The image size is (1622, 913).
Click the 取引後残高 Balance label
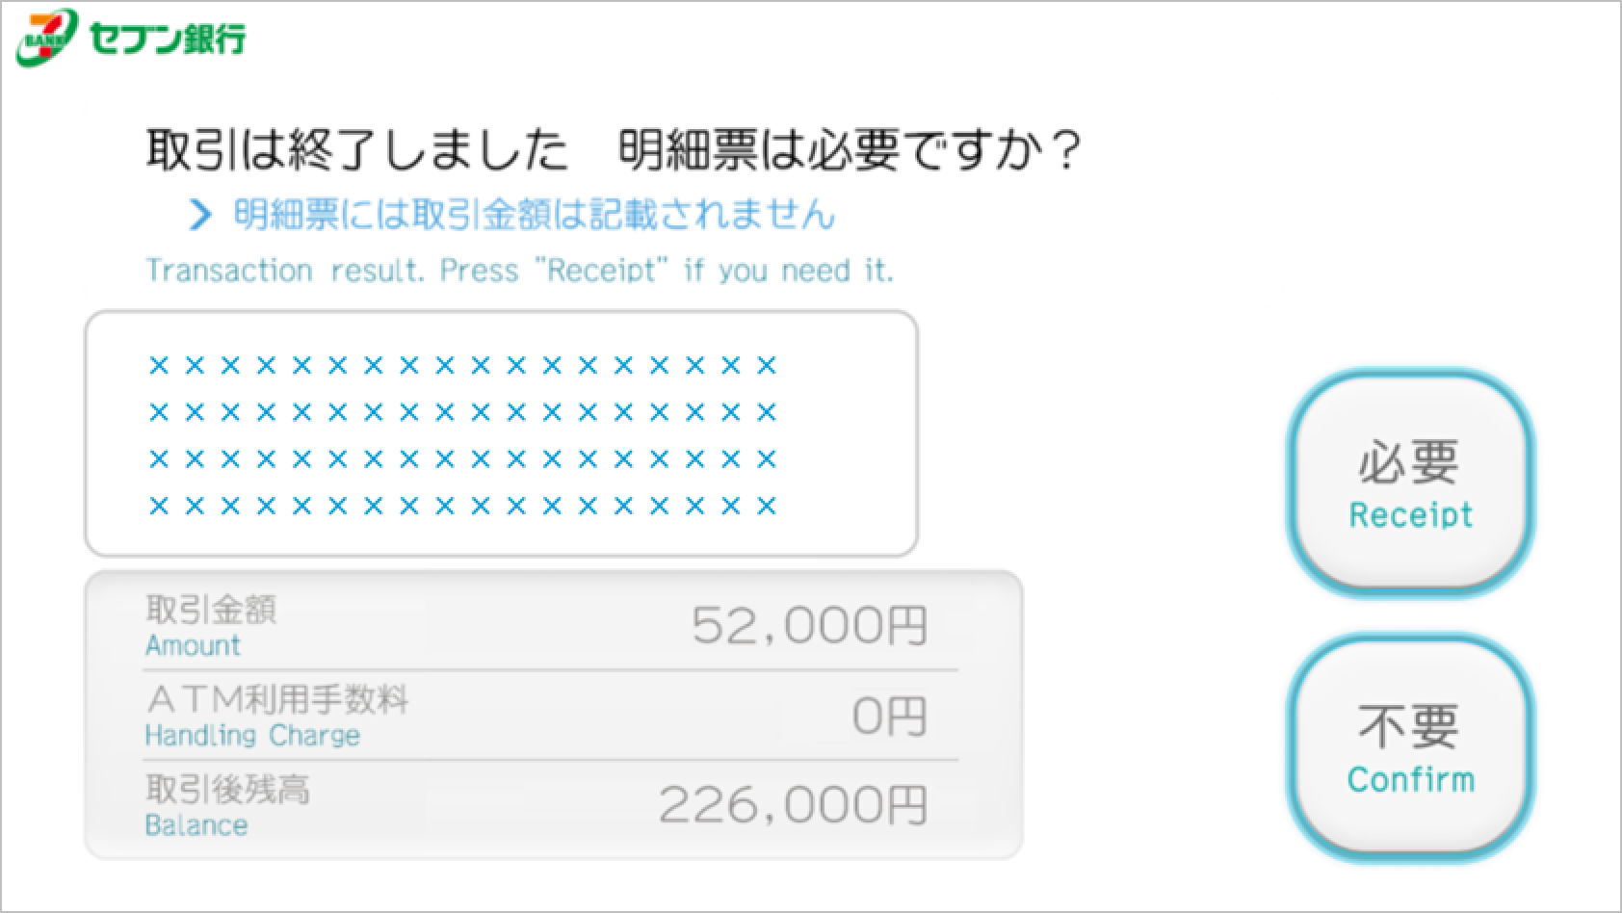pyautogui.click(x=226, y=807)
